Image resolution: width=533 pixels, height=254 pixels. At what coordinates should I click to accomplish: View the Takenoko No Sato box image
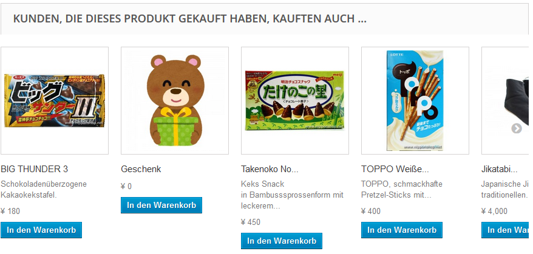pos(295,101)
